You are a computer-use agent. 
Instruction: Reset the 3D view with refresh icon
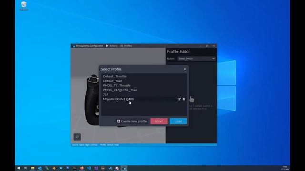[77, 137]
